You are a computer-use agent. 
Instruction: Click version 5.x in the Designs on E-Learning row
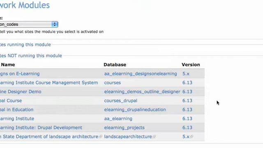pyautogui.click(x=186, y=74)
